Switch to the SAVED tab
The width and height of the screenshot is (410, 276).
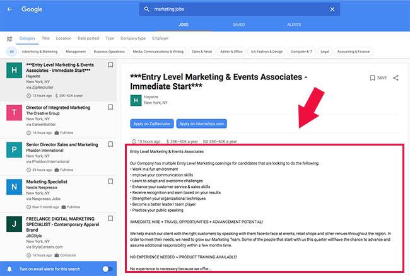pos(238,25)
